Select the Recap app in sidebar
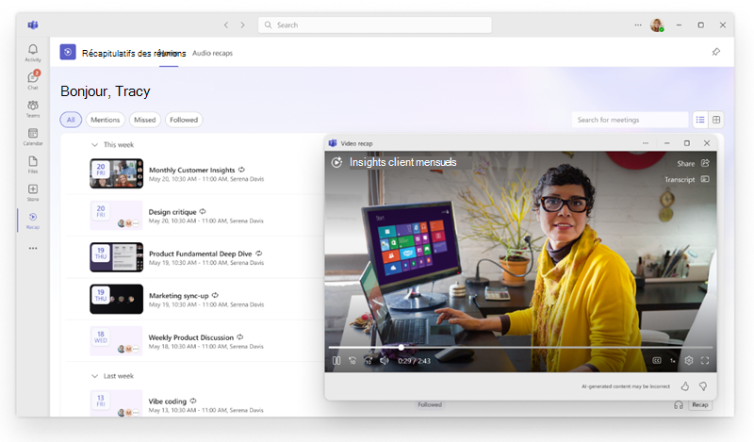Screen dimensions: 754x442 [x=33, y=221]
